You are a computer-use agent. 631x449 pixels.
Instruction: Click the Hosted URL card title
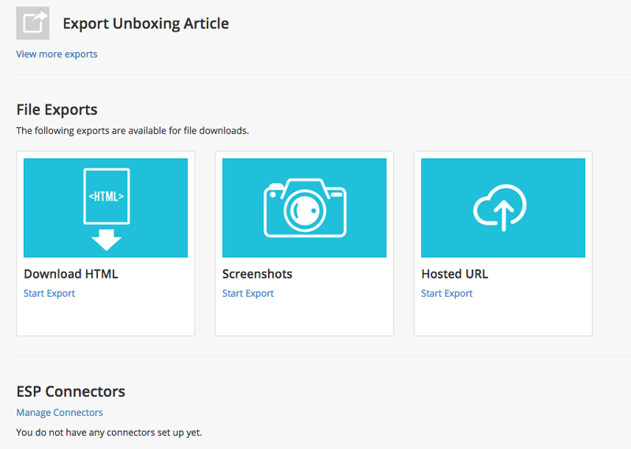[x=455, y=274]
